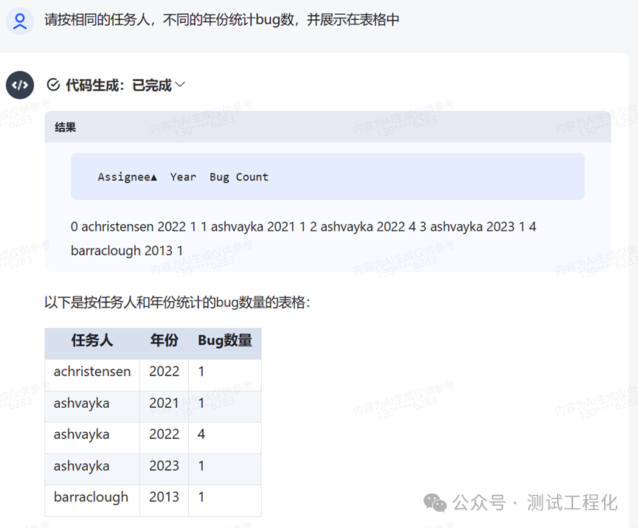Click the user avatar icon
638x528 pixels.
tap(20, 21)
